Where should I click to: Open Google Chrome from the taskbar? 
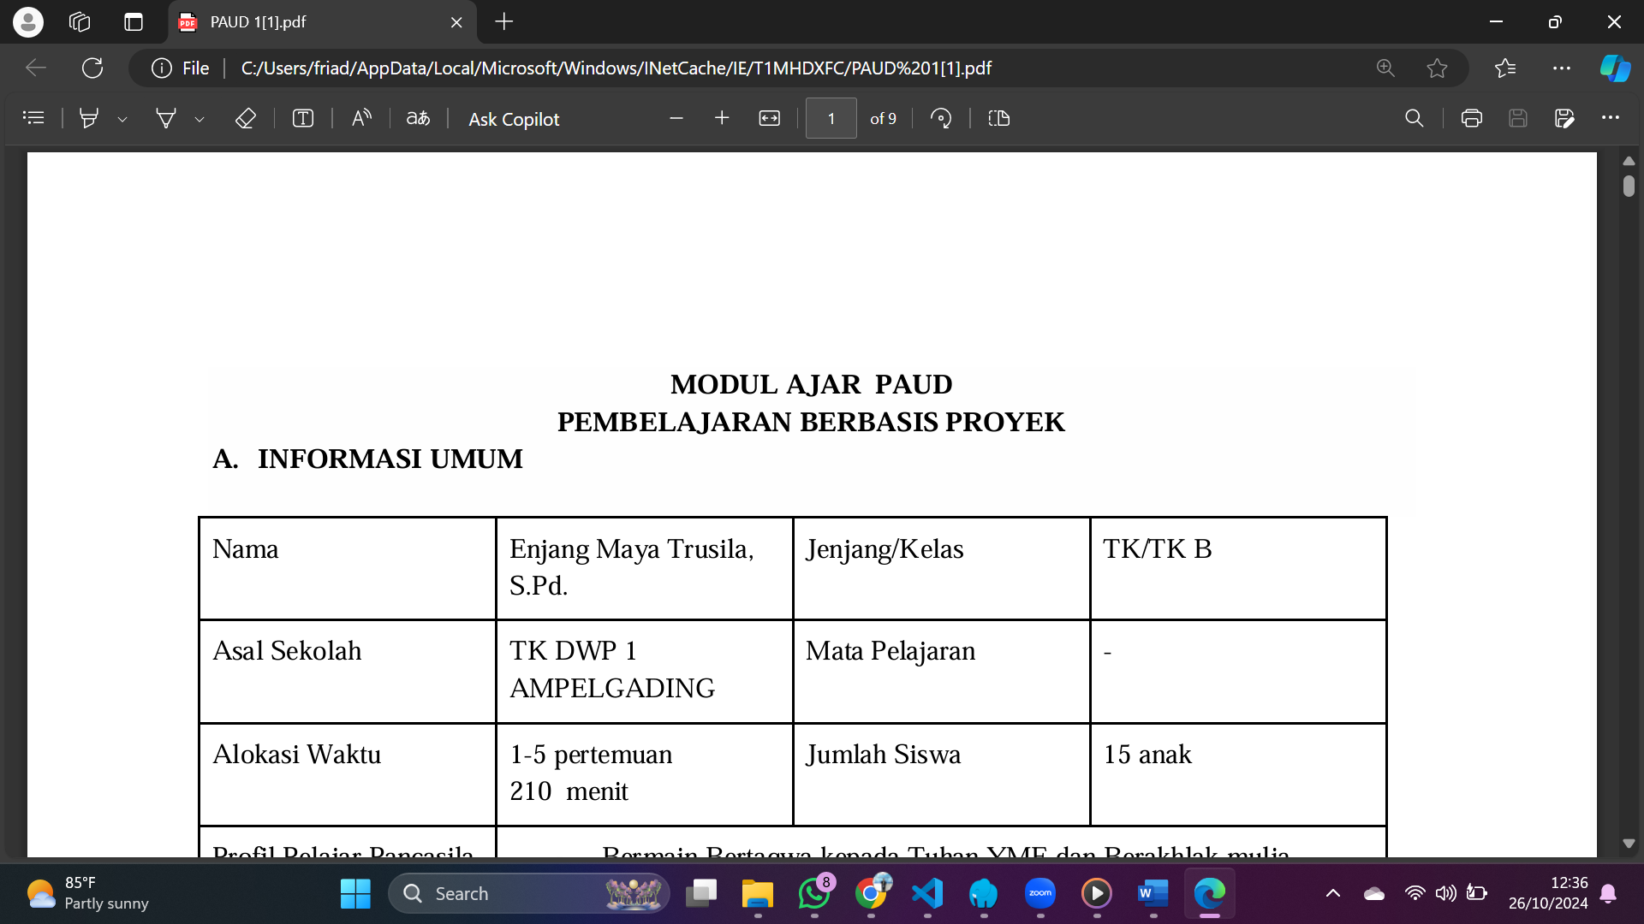871,893
